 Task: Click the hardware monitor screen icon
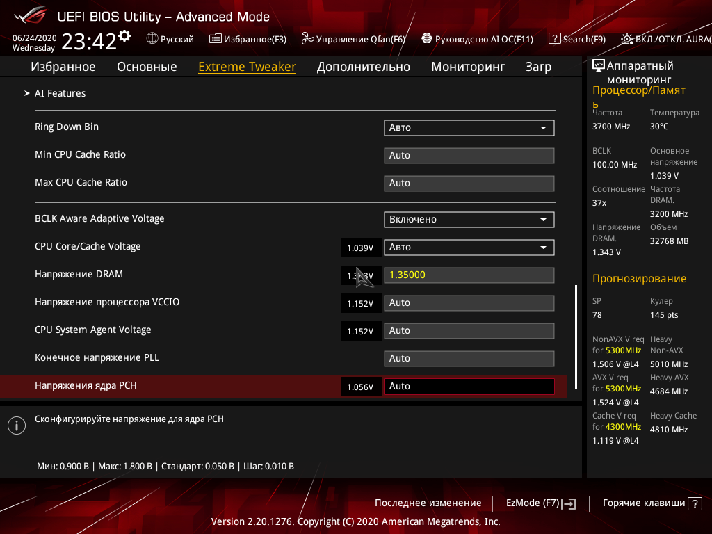coord(599,66)
